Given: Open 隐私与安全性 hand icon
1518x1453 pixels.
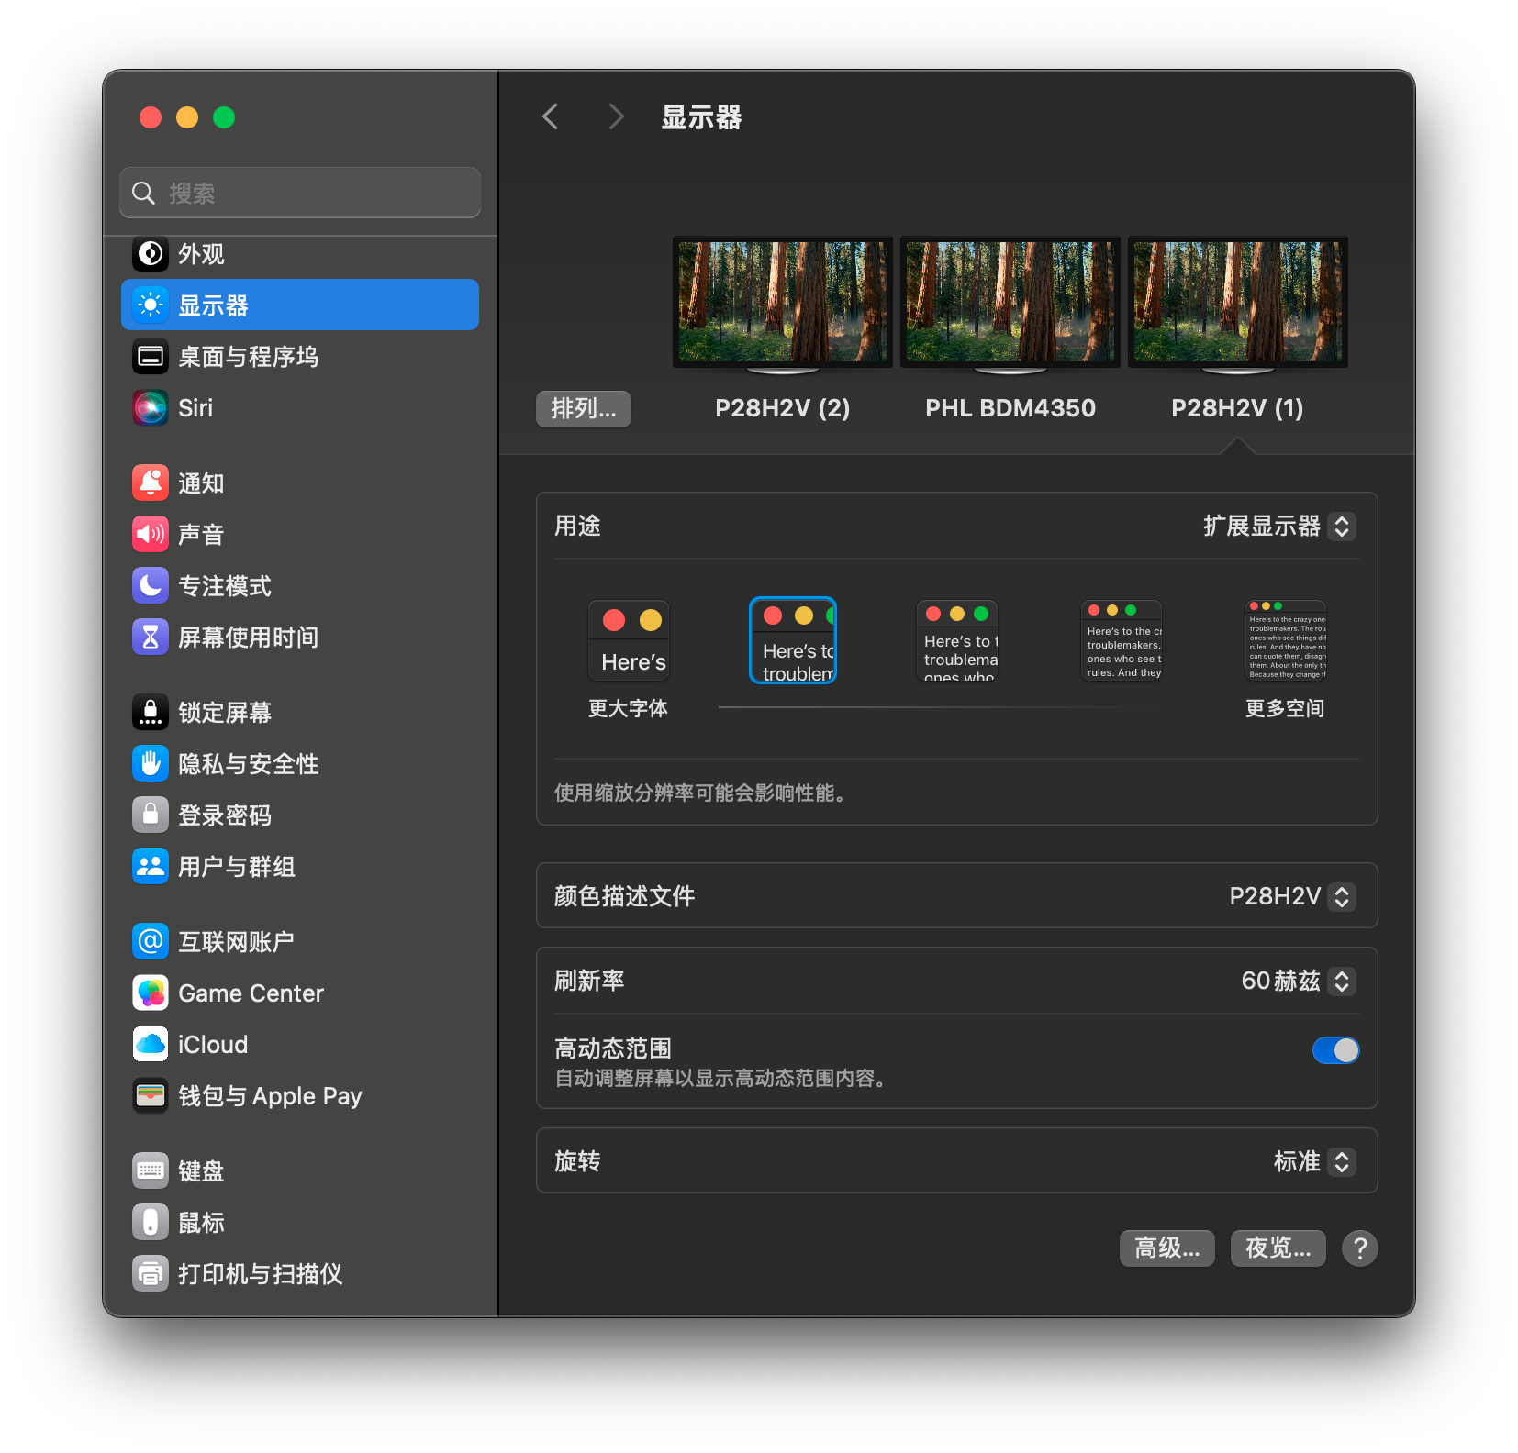Looking at the screenshot, I should click(151, 763).
